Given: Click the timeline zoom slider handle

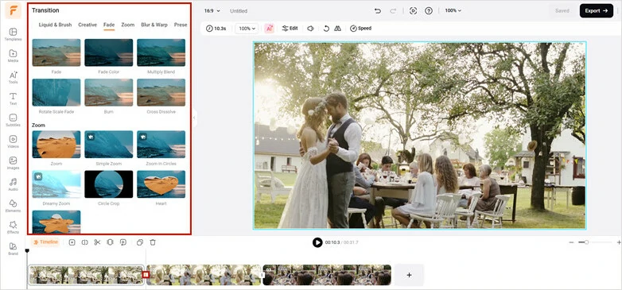Looking at the screenshot, I should click(x=586, y=242).
